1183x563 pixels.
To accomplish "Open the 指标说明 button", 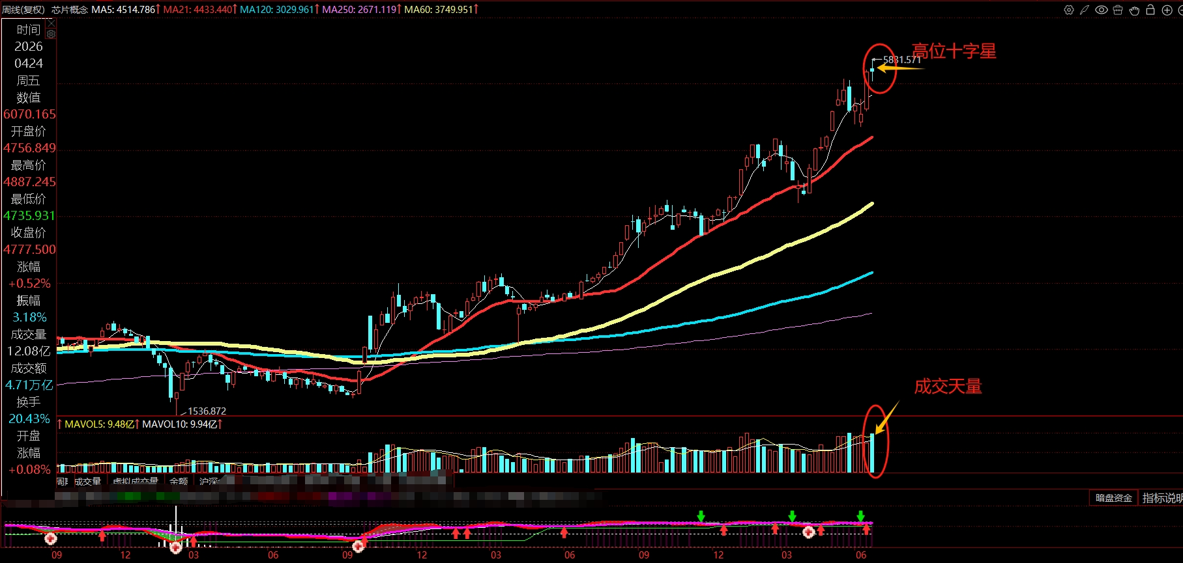I will (1161, 498).
